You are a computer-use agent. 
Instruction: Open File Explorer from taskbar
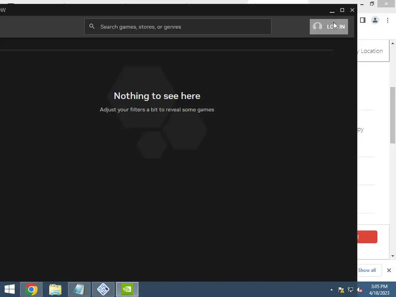pos(55,289)
